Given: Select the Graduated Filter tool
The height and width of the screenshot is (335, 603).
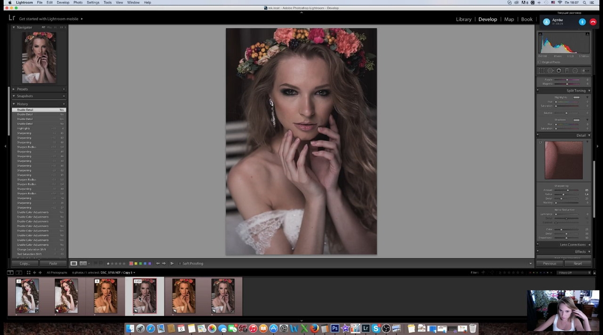Looking at the screenshot, I should [567, 71].
